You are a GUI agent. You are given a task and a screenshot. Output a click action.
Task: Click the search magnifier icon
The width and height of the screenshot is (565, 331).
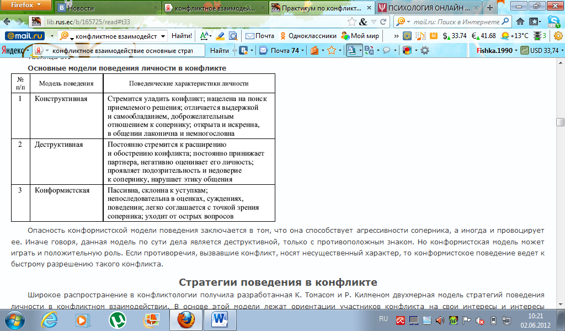(x=505, y=22)
